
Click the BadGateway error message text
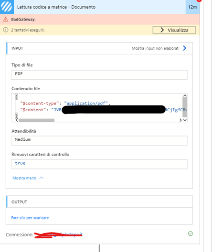(x=23, y=19)
